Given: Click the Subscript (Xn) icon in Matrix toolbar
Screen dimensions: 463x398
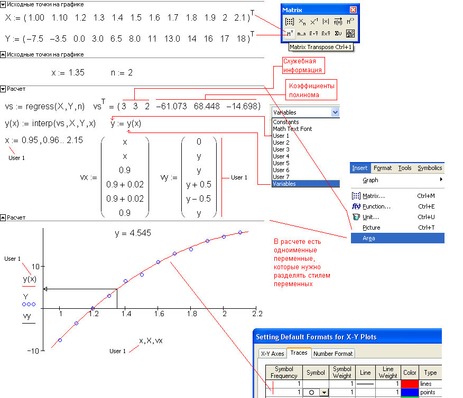Looking at the screenshot, I should 302,22.
